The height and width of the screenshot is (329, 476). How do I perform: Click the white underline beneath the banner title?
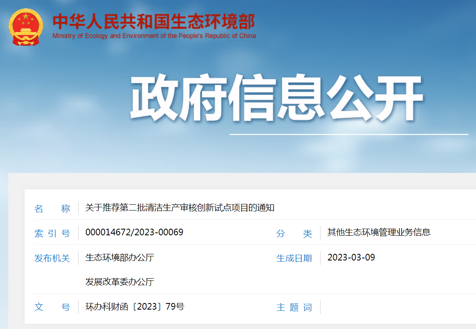coord(349,134)
